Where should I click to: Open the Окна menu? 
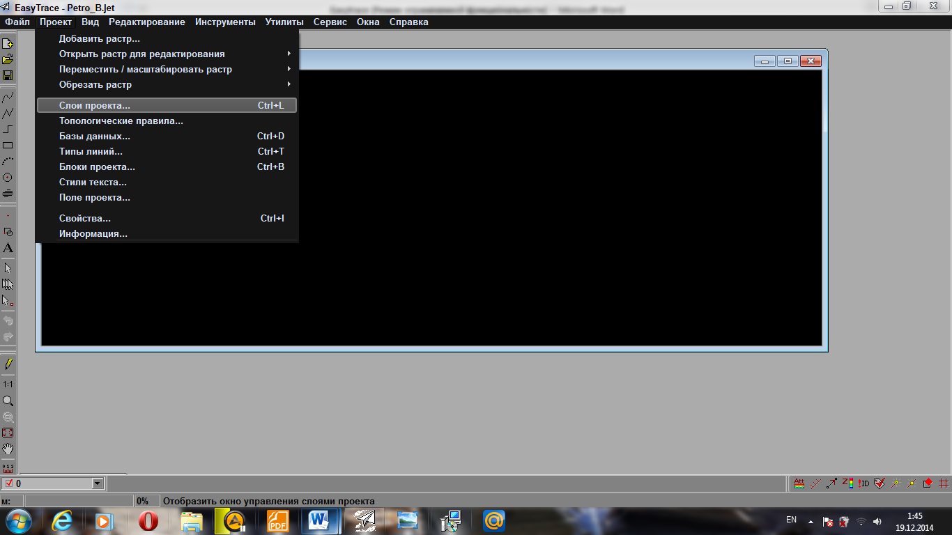[368, 22]
